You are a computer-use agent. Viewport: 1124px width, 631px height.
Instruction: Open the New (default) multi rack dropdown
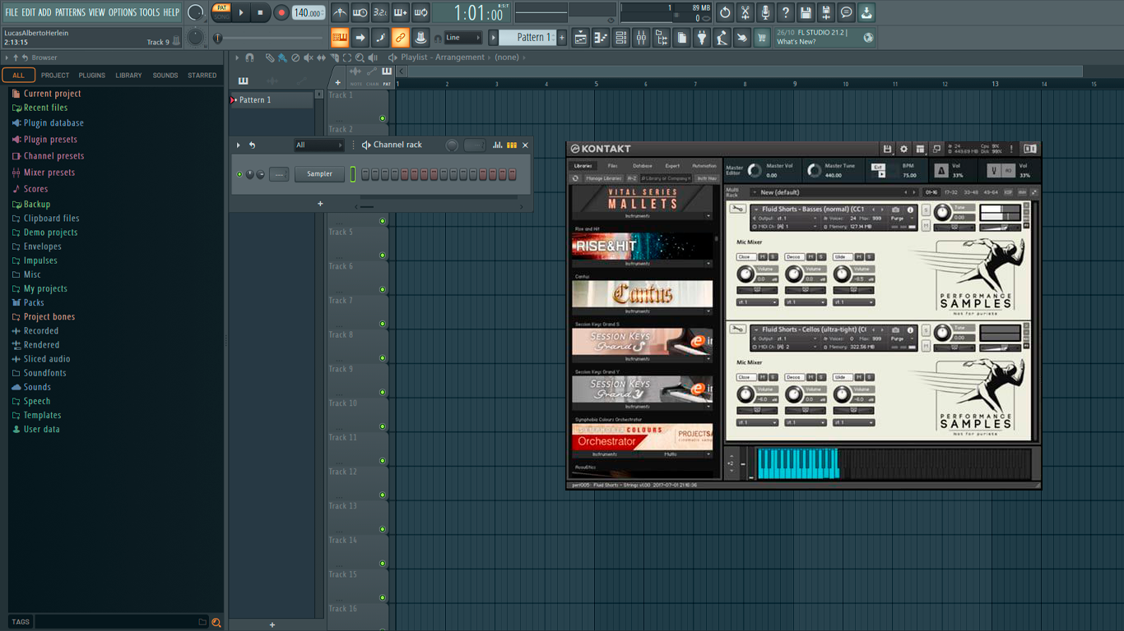click(x=834, y=192)
